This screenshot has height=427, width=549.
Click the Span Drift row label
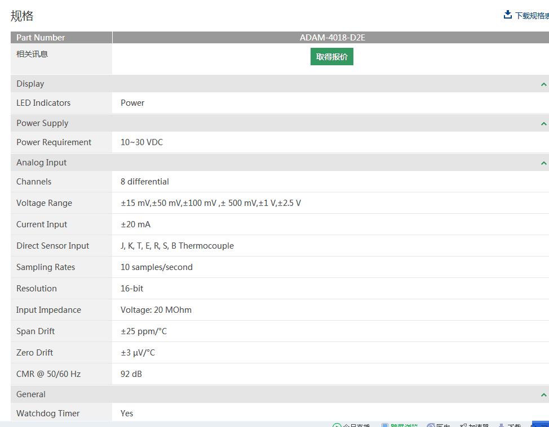[36, 331]
